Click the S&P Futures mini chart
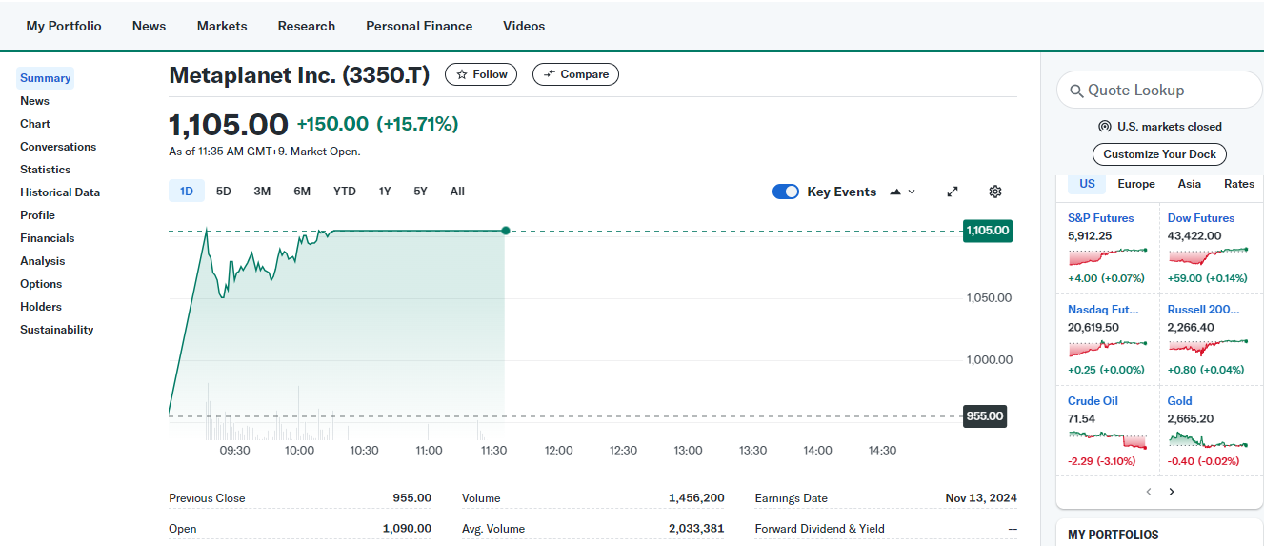The width and height of the screenshot is (1264, 546). [1108, 256]
